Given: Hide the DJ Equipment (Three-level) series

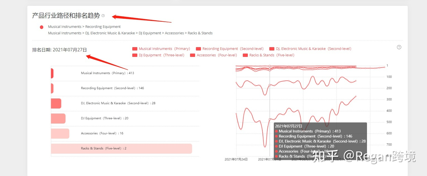Looking at the screenshot, I should pyautogui.click(x=158, y=55).
